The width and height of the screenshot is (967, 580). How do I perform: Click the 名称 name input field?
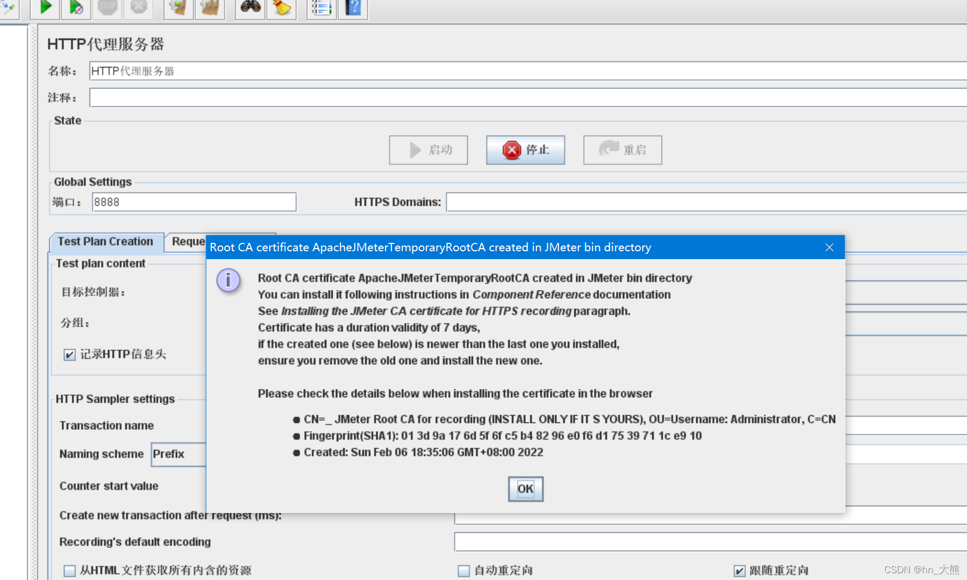528,71
